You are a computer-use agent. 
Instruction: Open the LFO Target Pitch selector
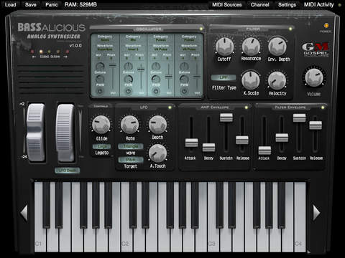coord(131,159)
